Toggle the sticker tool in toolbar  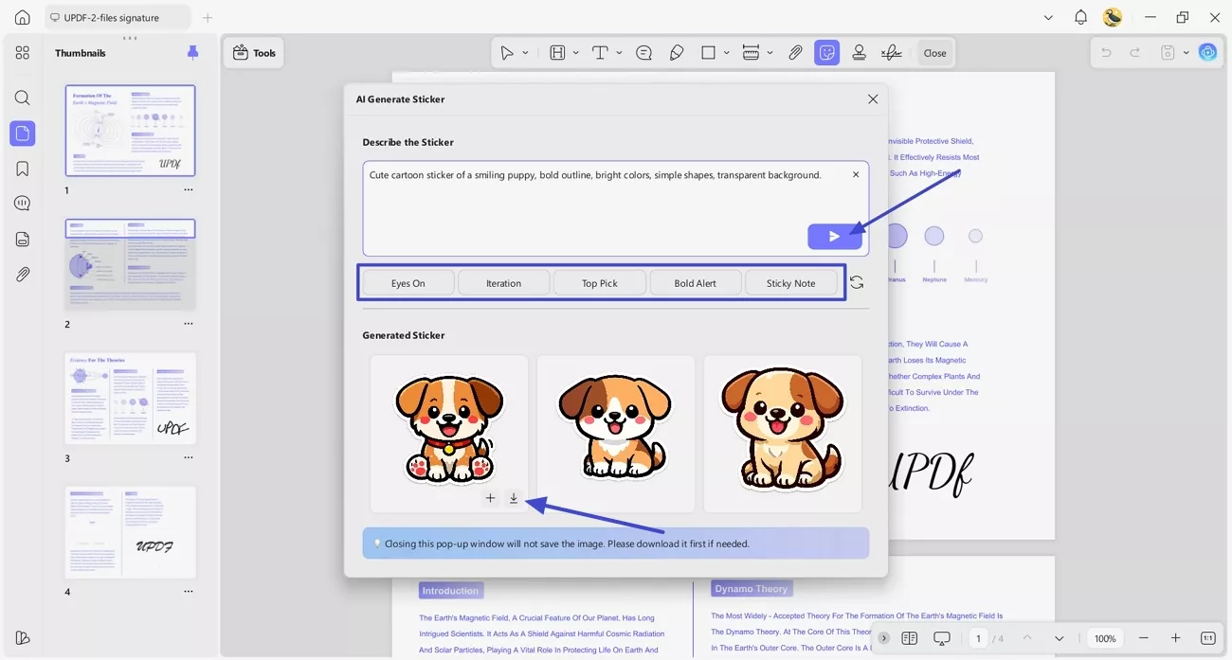827,53
